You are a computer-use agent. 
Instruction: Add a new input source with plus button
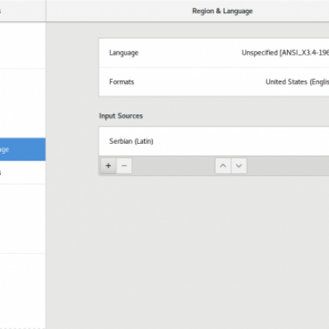[109, 165]
